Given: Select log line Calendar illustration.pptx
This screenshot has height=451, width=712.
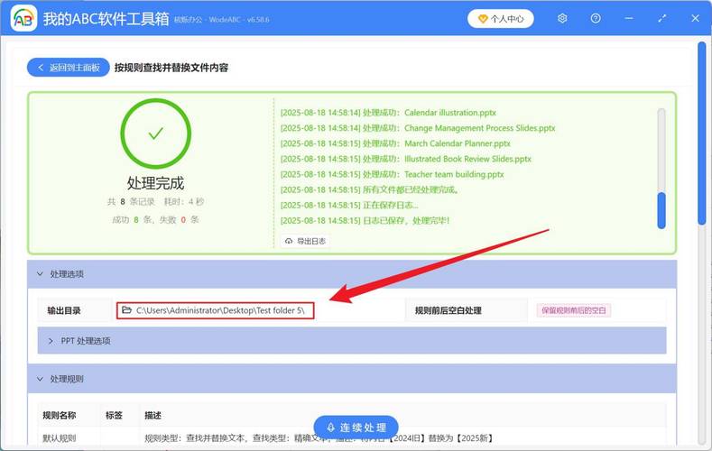Looking at the screenshot, I should tap(388, 113).
